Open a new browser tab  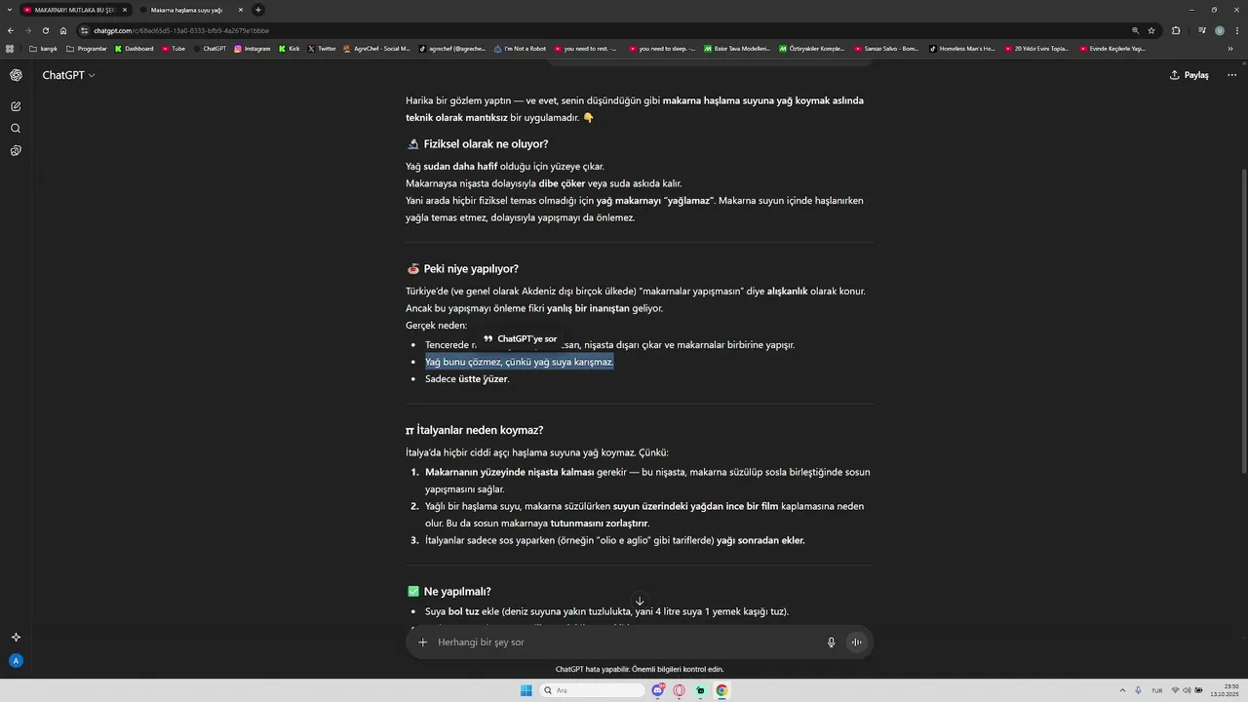point(258,10)
